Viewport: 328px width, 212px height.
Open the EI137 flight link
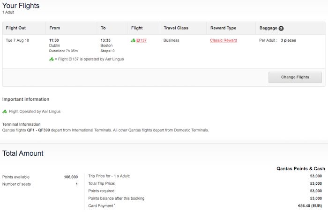(x=142, y=40)
